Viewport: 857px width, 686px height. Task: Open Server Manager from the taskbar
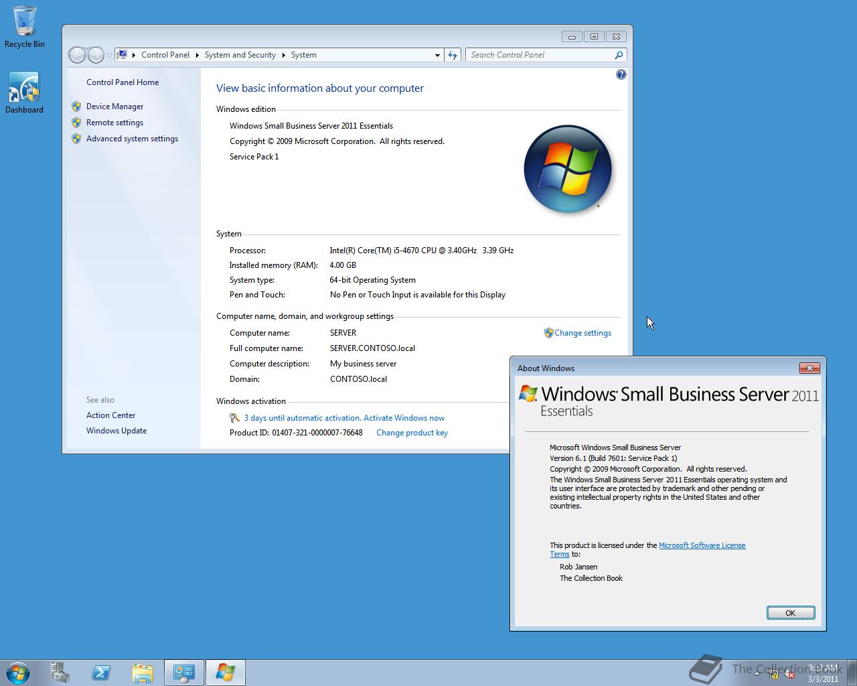(60, 672)
